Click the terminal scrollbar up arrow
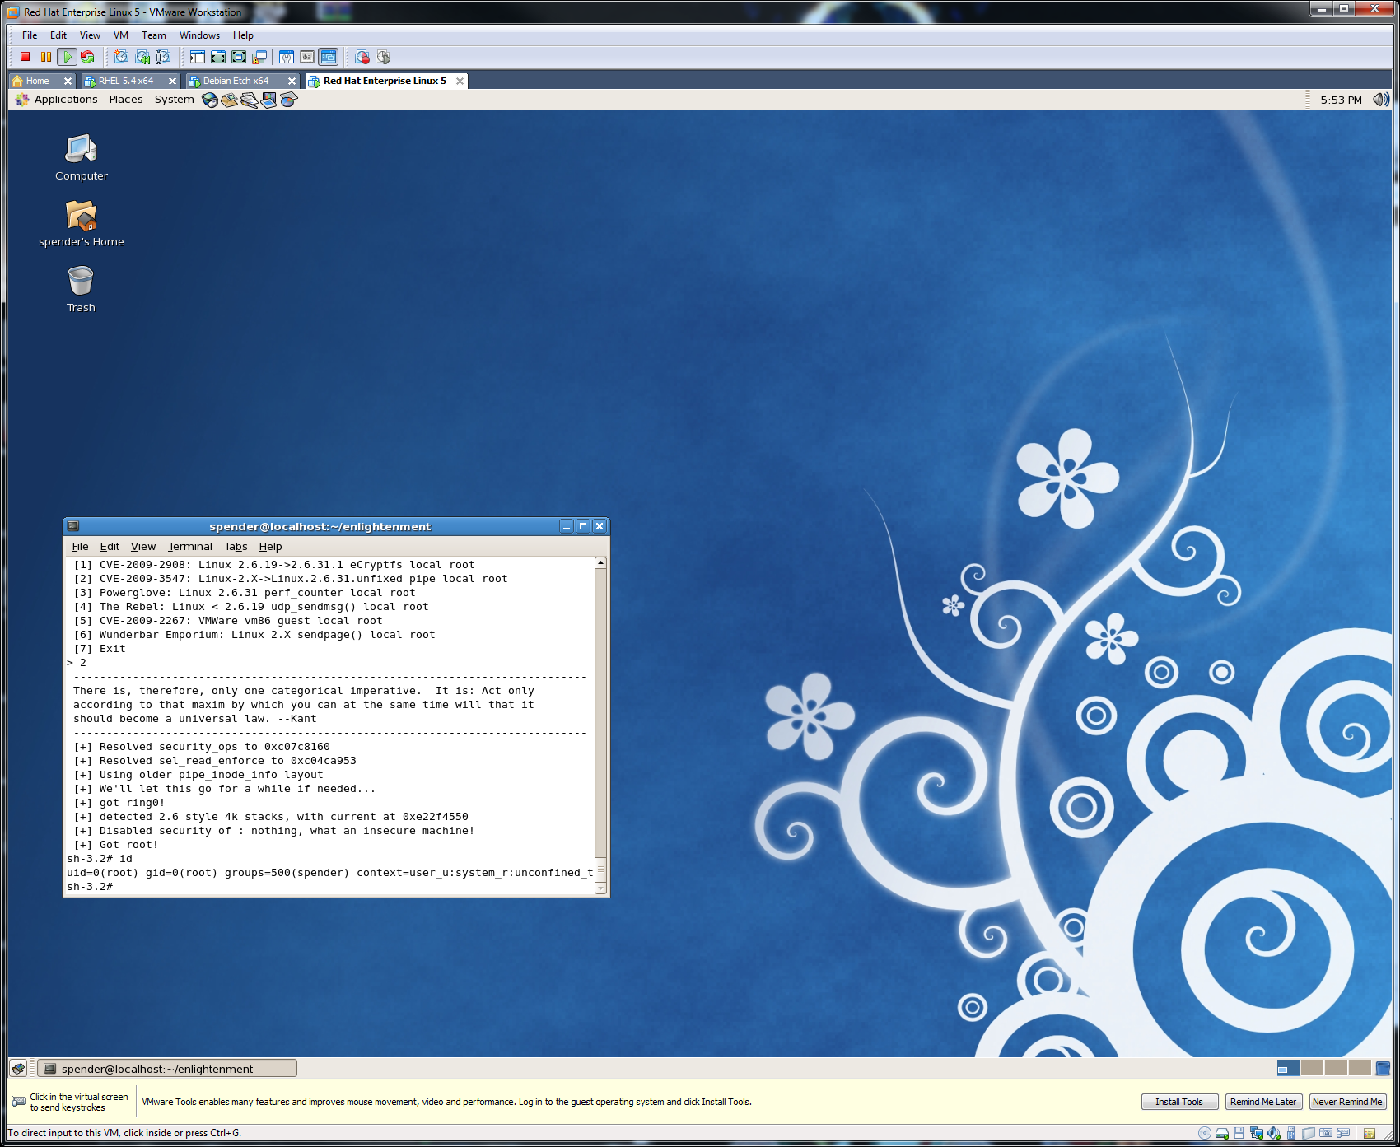Screen dimensions: 1400x1147 [x=600, y=563]
